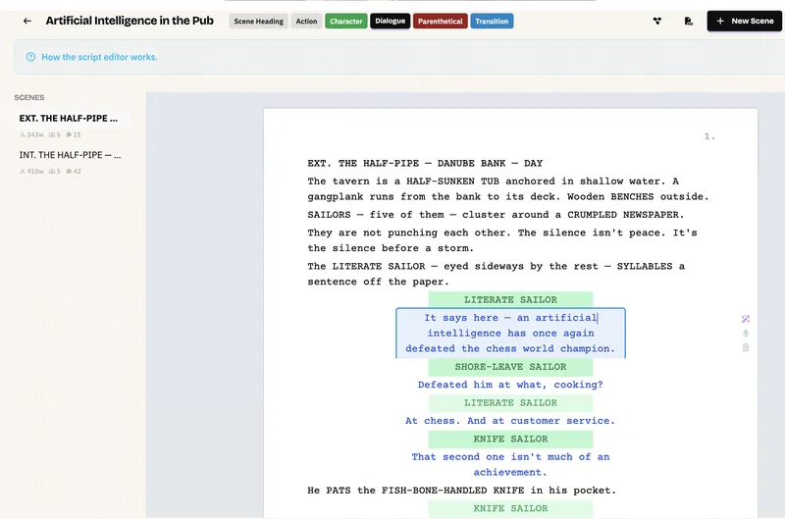
Task: Click action line 'The LITERATE SAILOR — eyed sideways'
Action: coord(497,274)
